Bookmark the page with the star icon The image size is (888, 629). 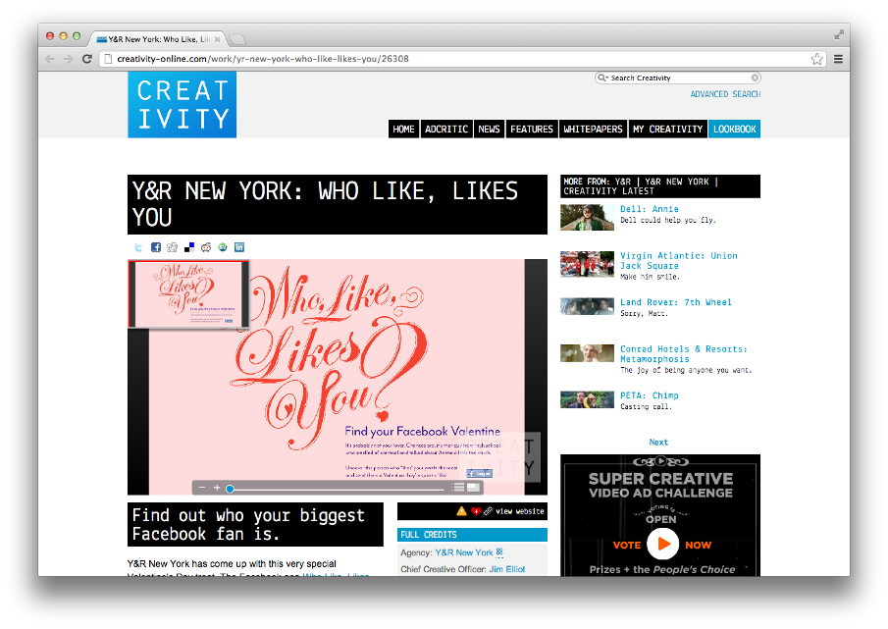tap(816, 59)
